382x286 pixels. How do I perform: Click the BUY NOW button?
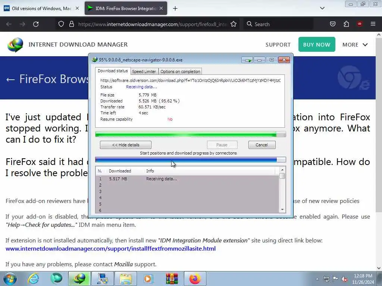[317, 45]
